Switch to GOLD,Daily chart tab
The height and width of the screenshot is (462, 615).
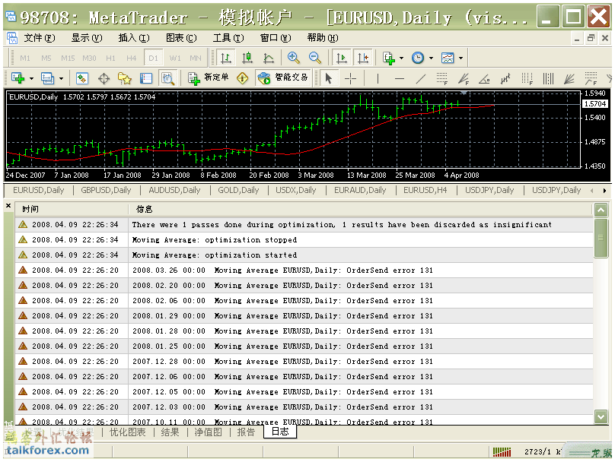(x=238, y=190)
